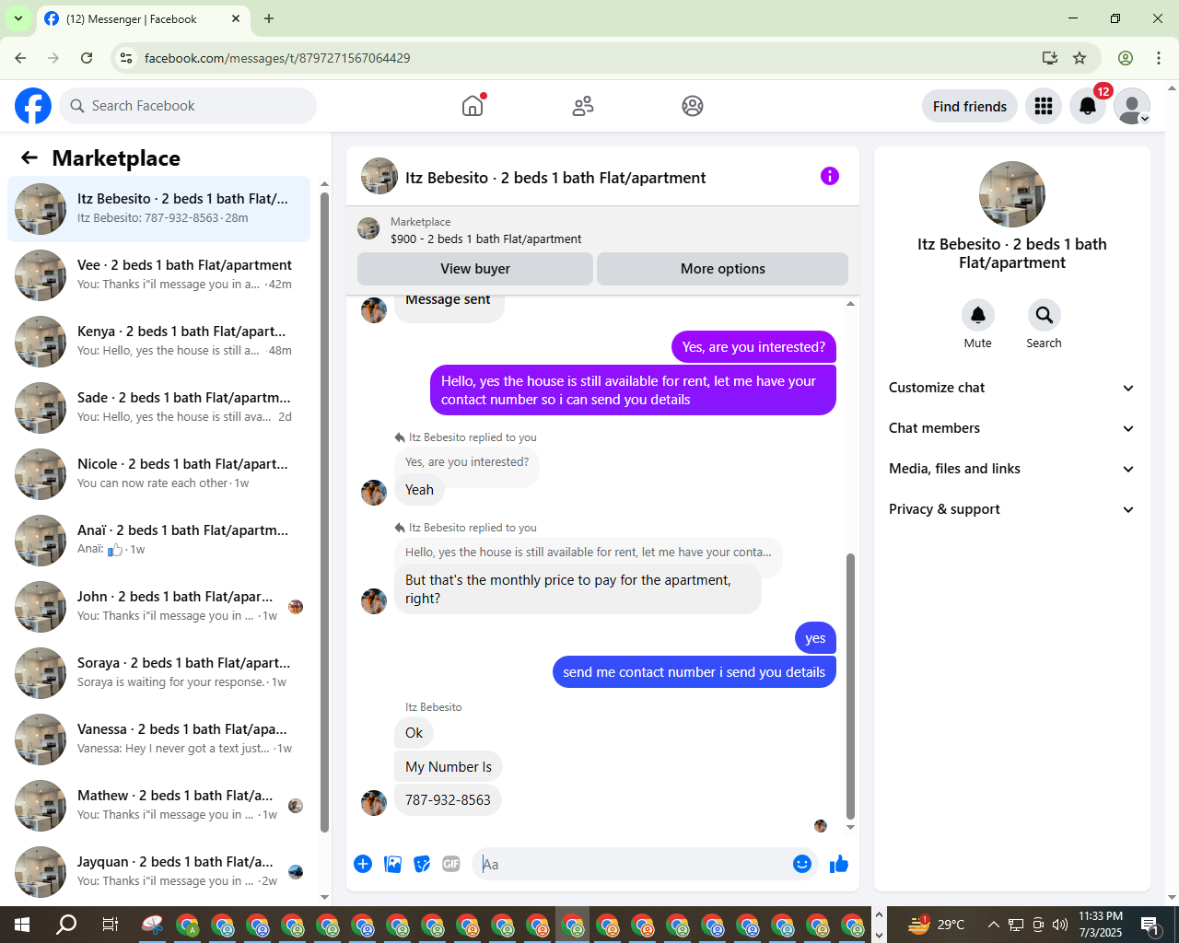Open the Windows notification center
Screen dimensions: 1179x943
(x=1150, y=925)
